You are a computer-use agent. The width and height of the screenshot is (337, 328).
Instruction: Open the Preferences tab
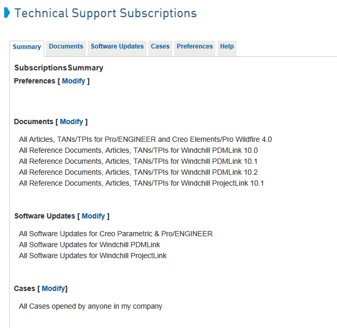195,46
